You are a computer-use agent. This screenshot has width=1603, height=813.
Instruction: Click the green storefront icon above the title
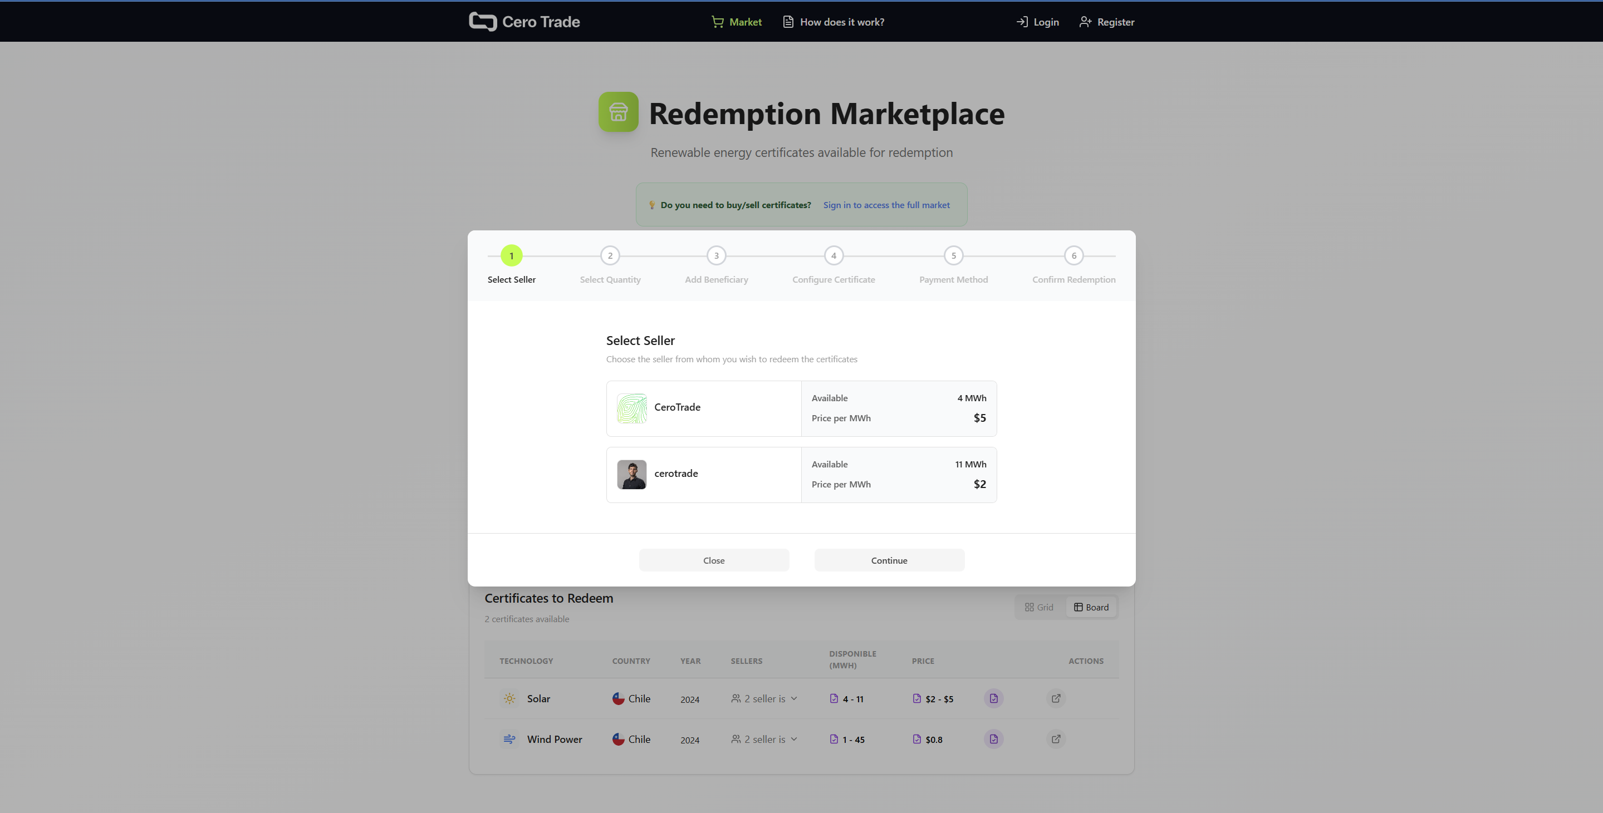[618, 112]
